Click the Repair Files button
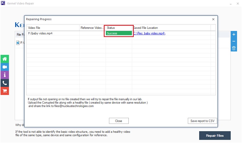Screen dimensions: 242x143 click(x=215, y=136)
